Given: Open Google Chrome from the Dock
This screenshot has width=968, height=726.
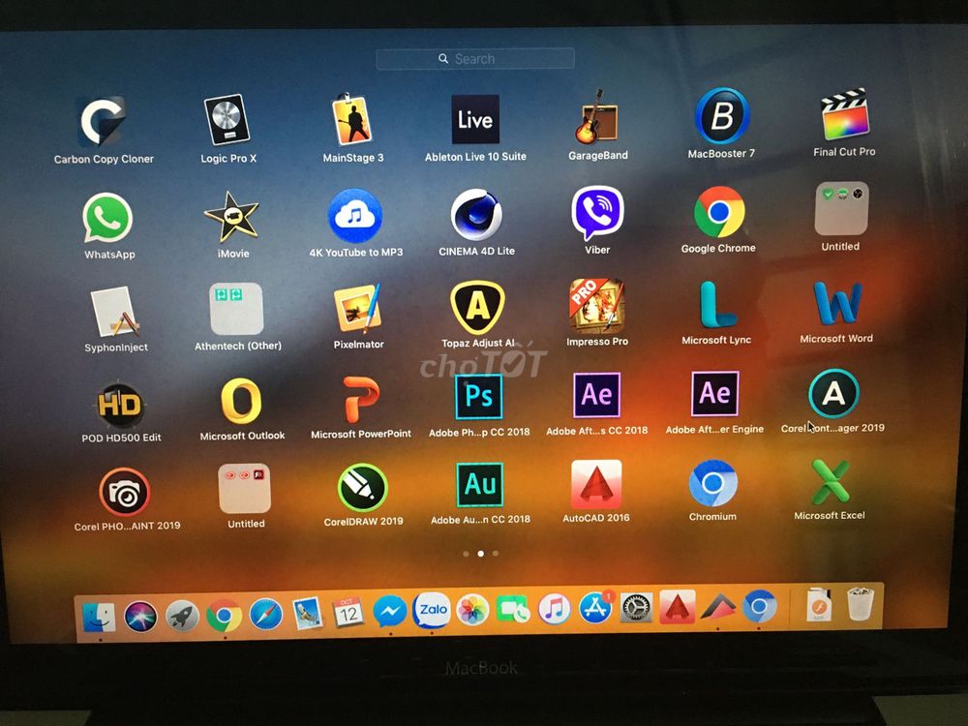Looking at the screenshot, I should [225, 616].
